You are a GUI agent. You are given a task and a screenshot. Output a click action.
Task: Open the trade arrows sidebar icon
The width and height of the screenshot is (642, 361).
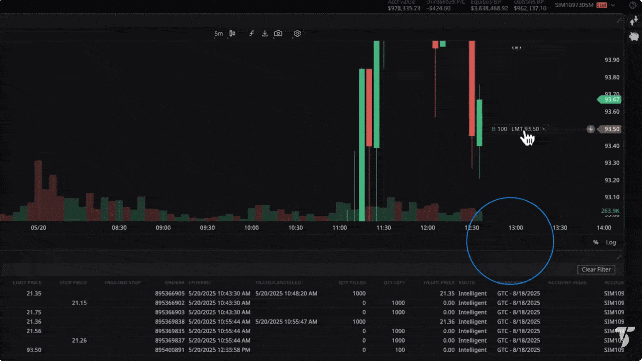[x=634, y=21]
